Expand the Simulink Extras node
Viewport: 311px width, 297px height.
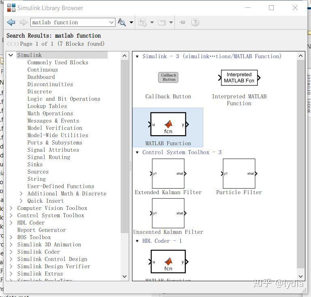(x=11, y=274)
